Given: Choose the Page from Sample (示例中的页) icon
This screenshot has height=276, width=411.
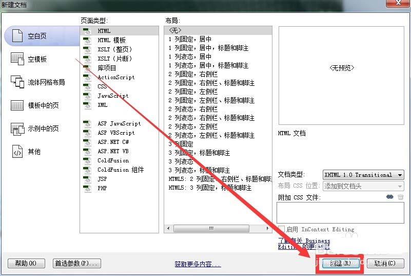Looking at the screenshot, I should click(18, 128).
